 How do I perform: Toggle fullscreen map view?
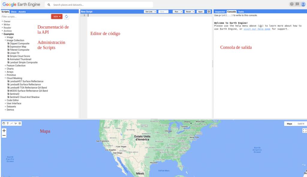tap(305, 131)
